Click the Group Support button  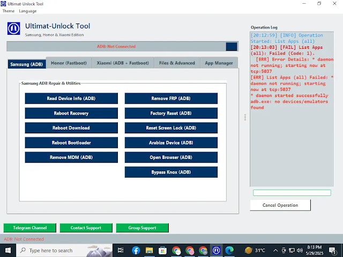(x=142, y=228)
